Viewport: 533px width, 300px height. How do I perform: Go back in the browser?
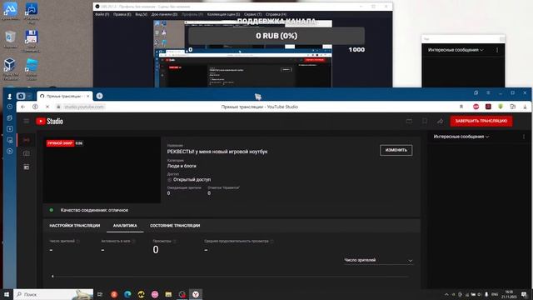point(22,107)
